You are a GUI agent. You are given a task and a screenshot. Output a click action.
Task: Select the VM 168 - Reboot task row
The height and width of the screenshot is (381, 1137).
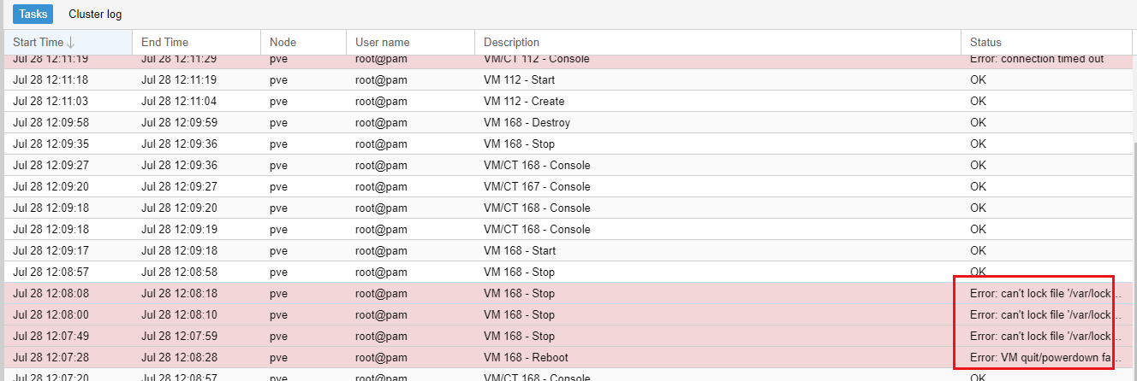click(526, 357)
